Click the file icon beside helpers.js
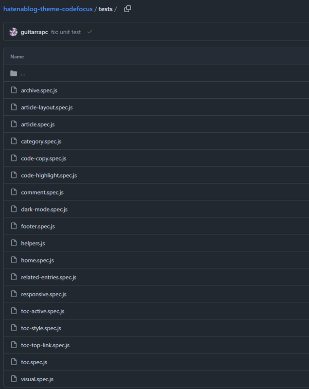This screenshot has height=389, width=309. coord(14,243)
